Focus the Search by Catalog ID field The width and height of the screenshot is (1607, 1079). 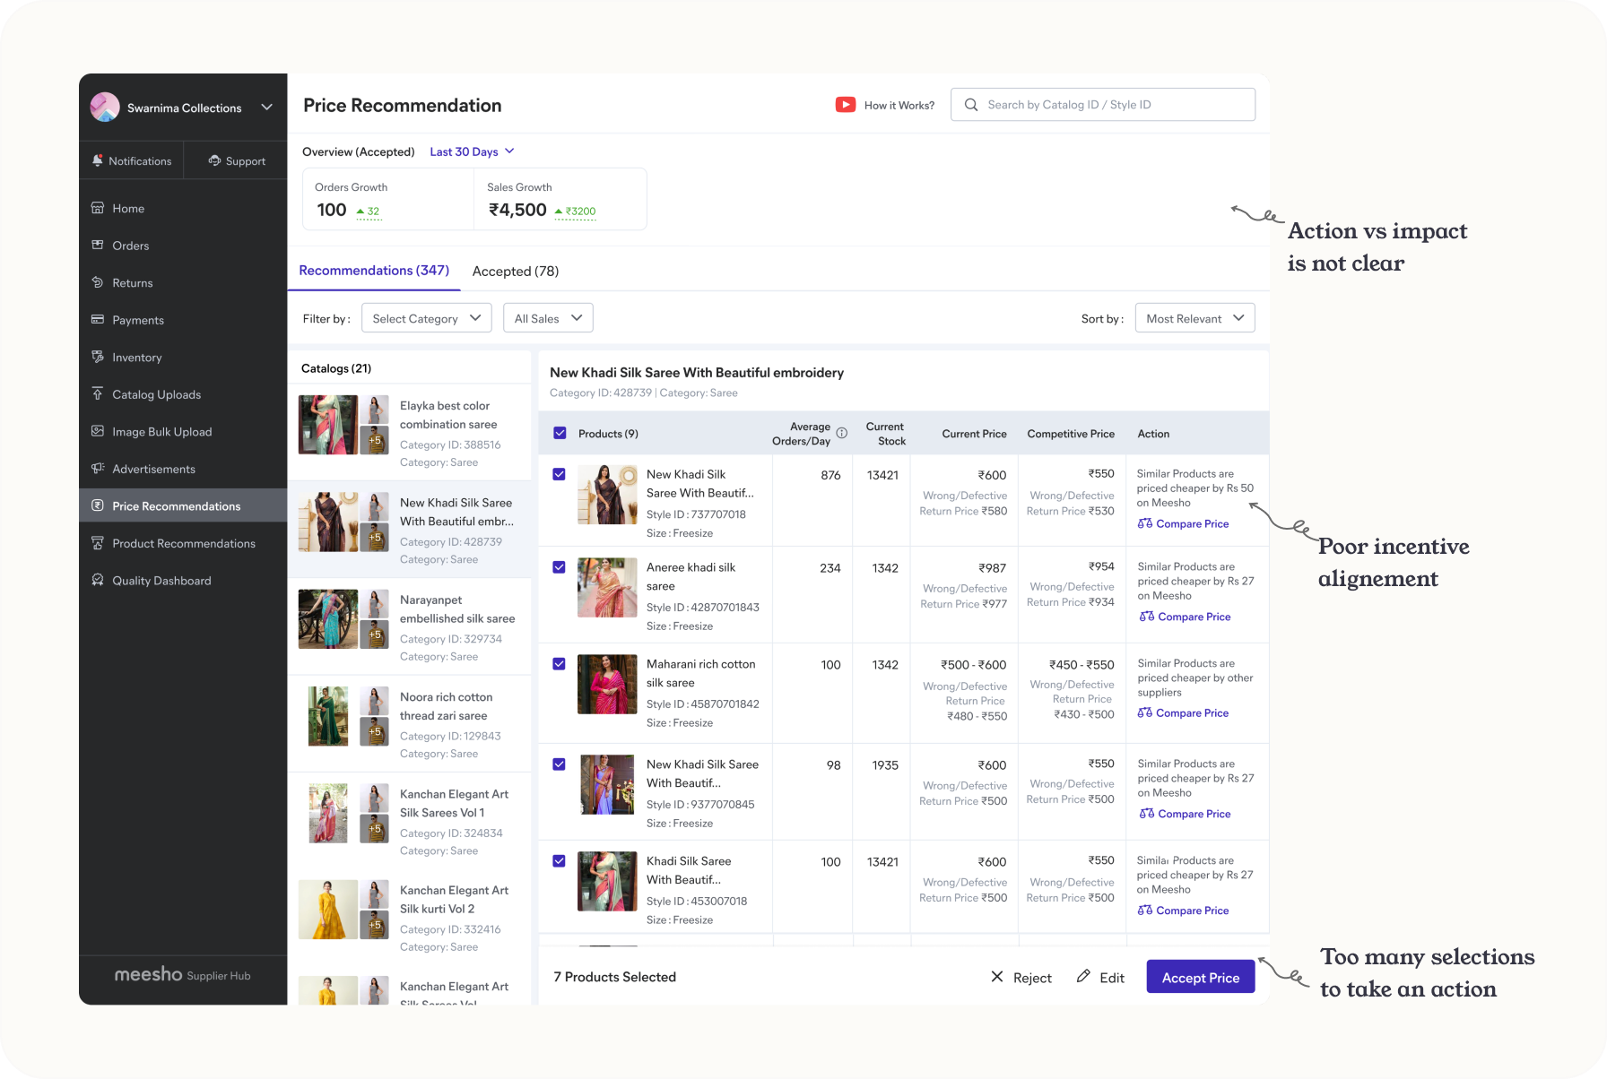point(1103,105)
